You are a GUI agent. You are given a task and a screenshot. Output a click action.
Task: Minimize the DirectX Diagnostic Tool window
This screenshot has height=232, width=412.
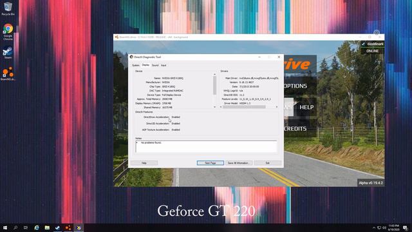click(x=259, y=57)
